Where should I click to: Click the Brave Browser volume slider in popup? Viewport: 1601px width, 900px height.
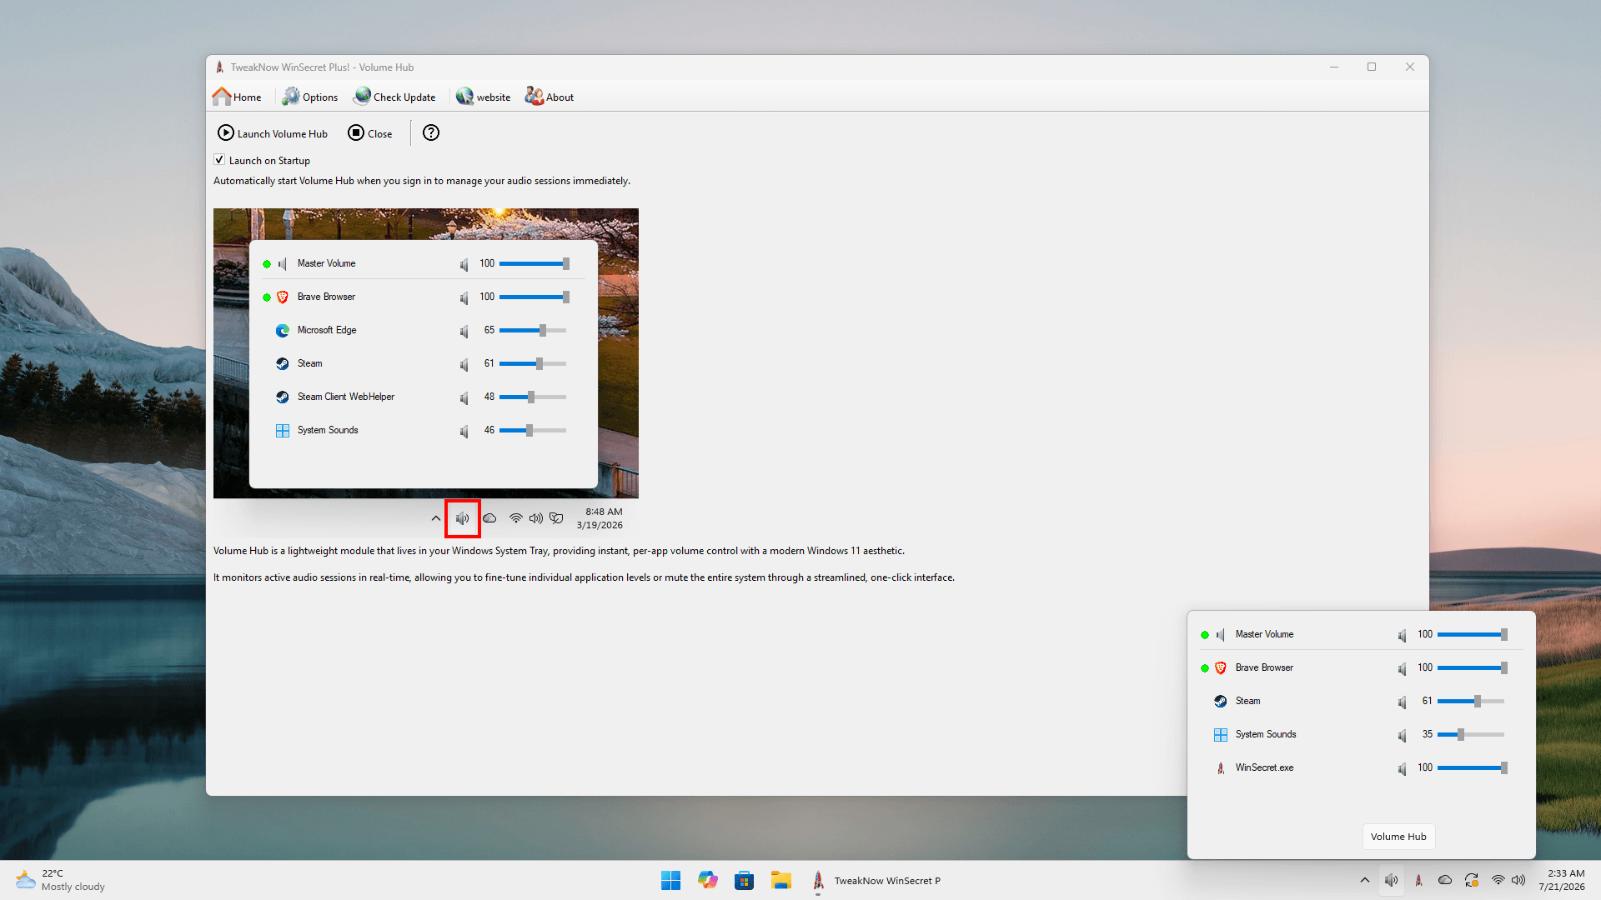tap(1472, 667)
